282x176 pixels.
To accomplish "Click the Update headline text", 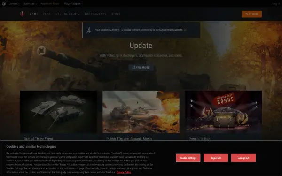I will tap(141, 46).
